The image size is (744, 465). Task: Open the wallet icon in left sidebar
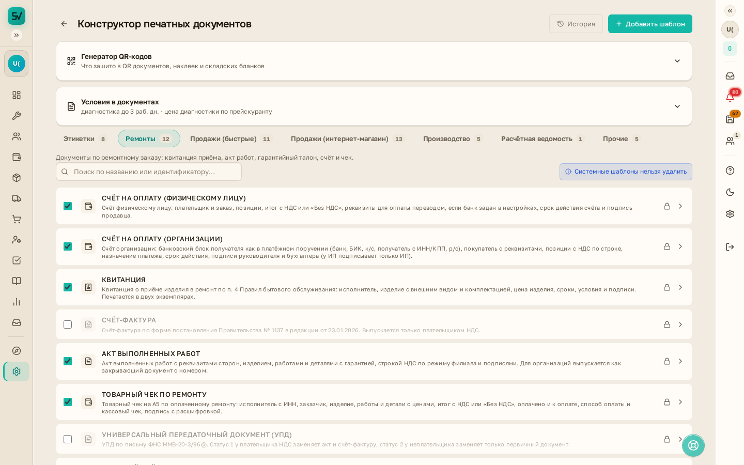pyautogui.click(x=17, y=157)
